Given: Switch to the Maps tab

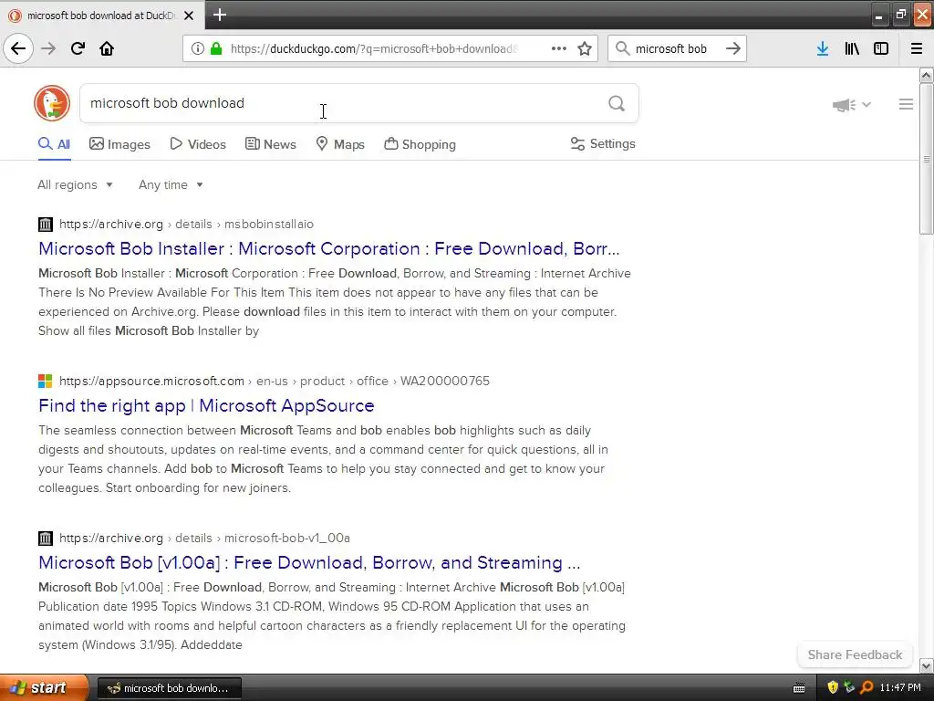Looking at the screenshot, I should [x=340, y=144].
